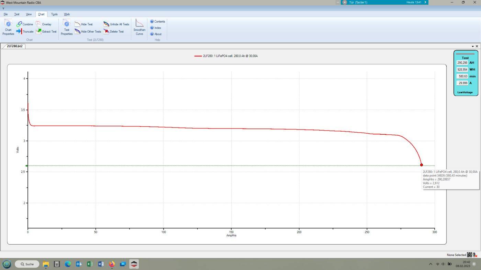Show hidden system tray icons

pos(431,264)
